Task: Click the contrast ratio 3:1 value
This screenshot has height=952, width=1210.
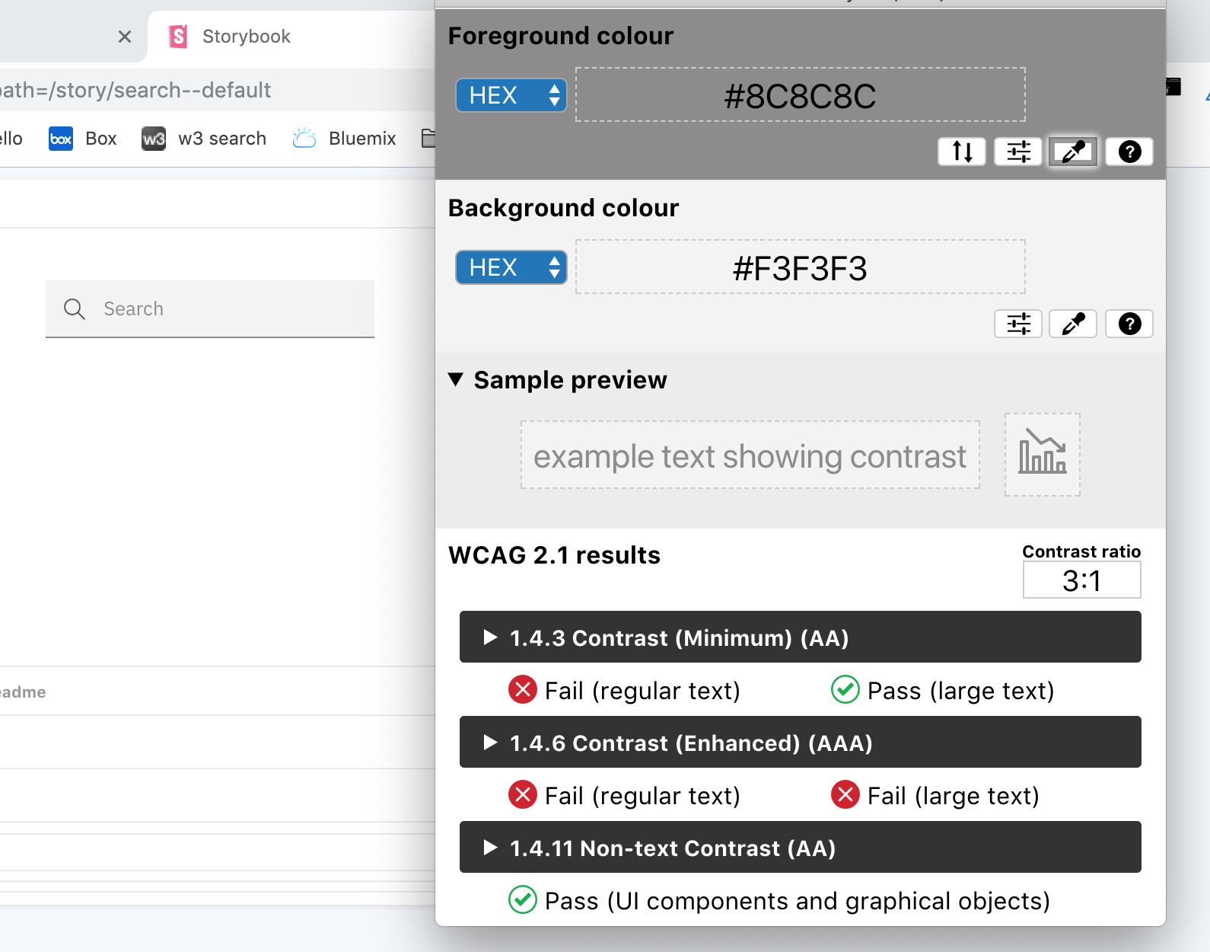Action: [x=1081, y=580]
